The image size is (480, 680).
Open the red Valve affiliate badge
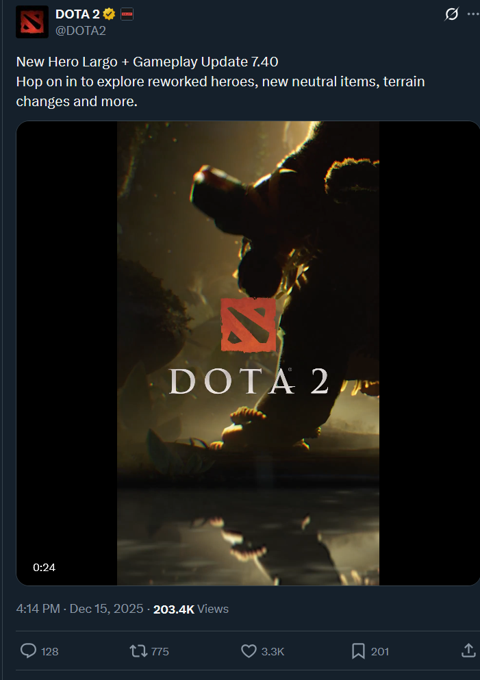[x=127, y=14]
